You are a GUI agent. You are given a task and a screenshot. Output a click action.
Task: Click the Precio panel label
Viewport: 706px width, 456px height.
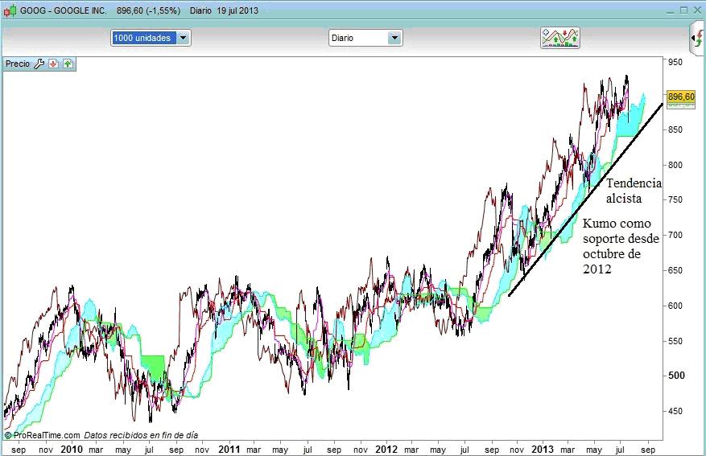pos(18,64)
